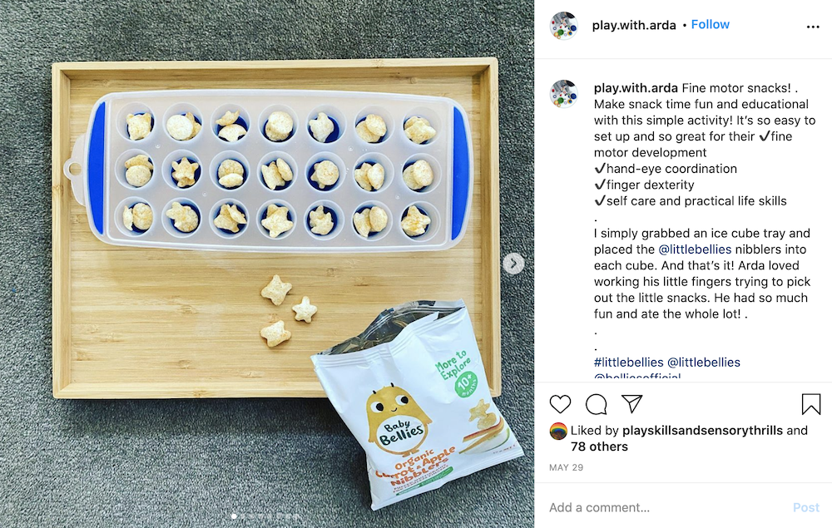
Task: Open @littlebellies mention after the hashtag
Action: pos(704,362)
